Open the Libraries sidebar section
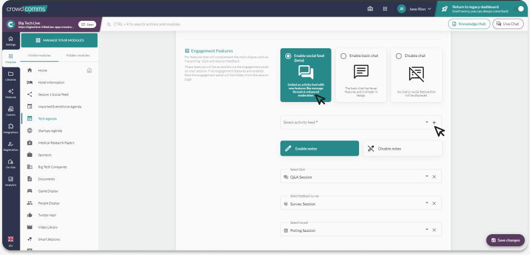Image resolution: width=530 pixels, height=255 pixels. pos(10,76)
